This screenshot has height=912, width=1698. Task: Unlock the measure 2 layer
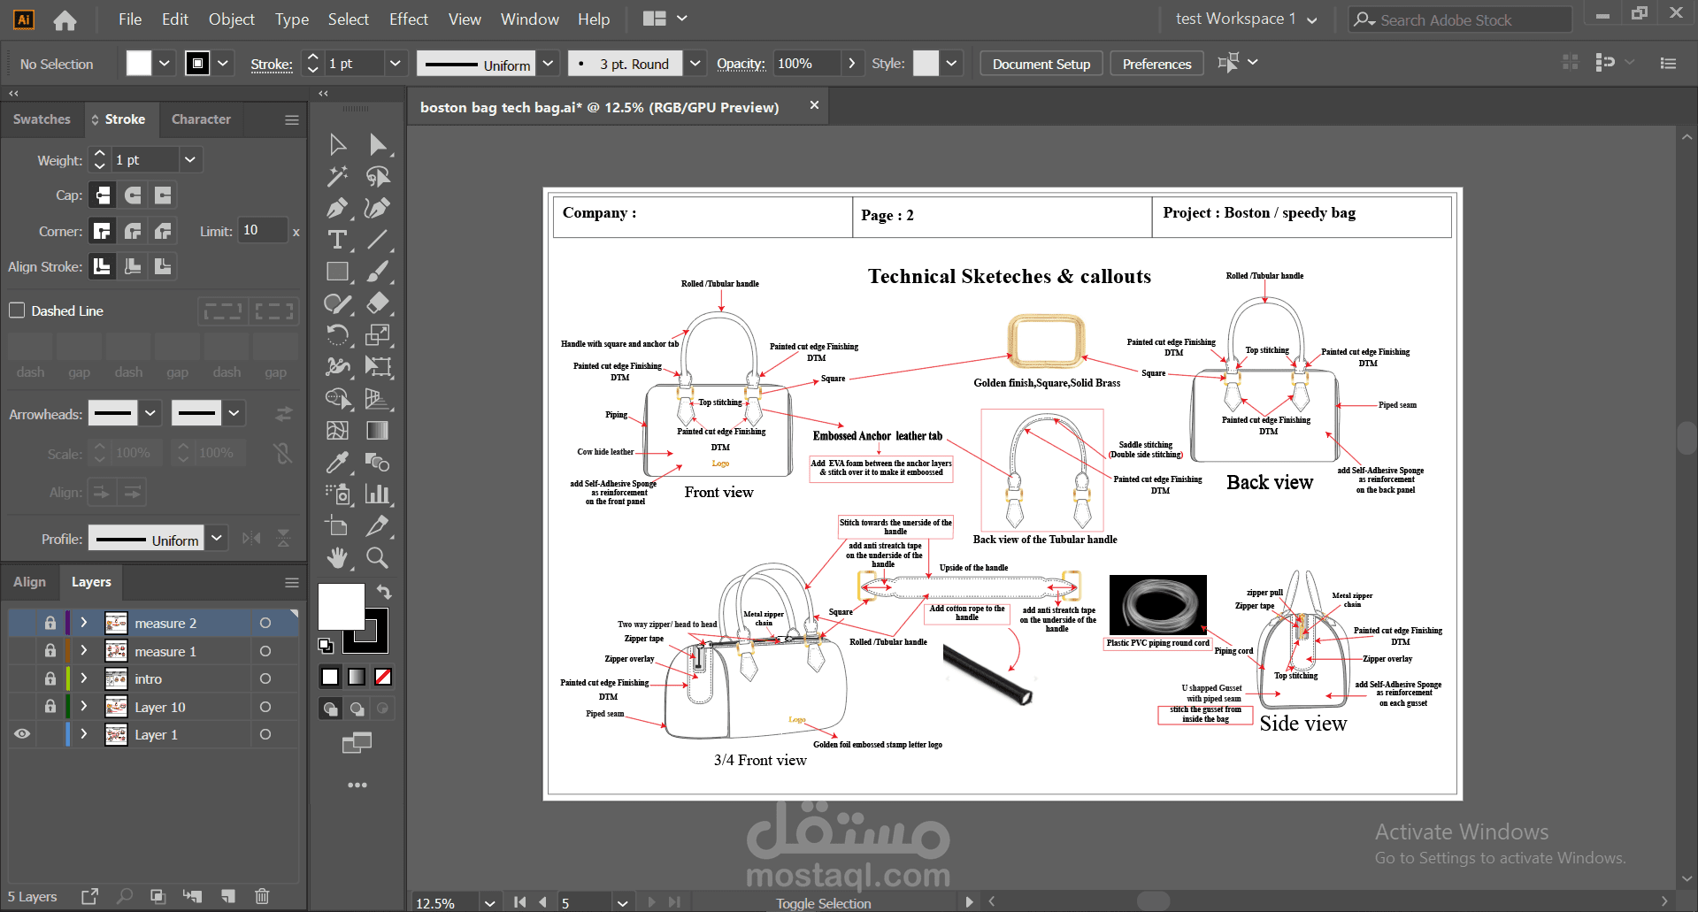coord(50,623)
